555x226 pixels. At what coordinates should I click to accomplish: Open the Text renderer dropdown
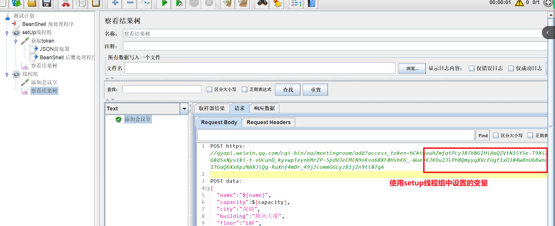[x=184, y=109]
